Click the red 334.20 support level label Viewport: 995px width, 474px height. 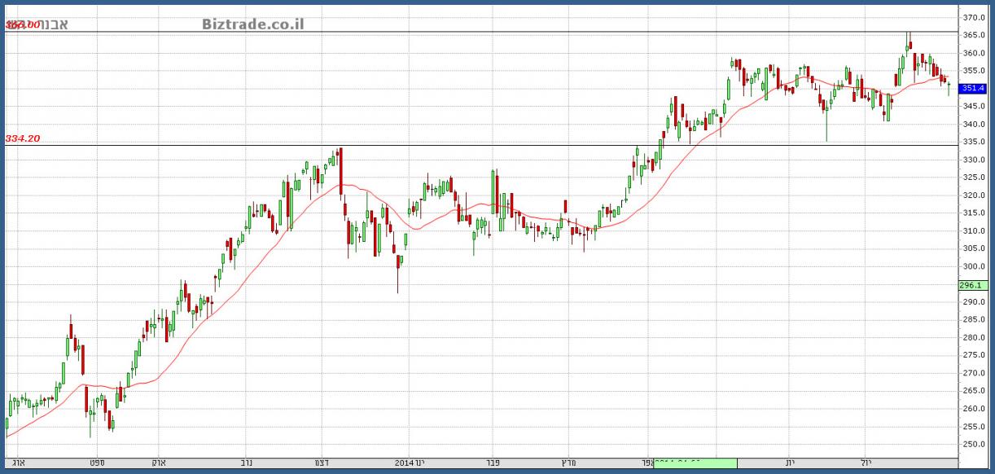[23, 138]
